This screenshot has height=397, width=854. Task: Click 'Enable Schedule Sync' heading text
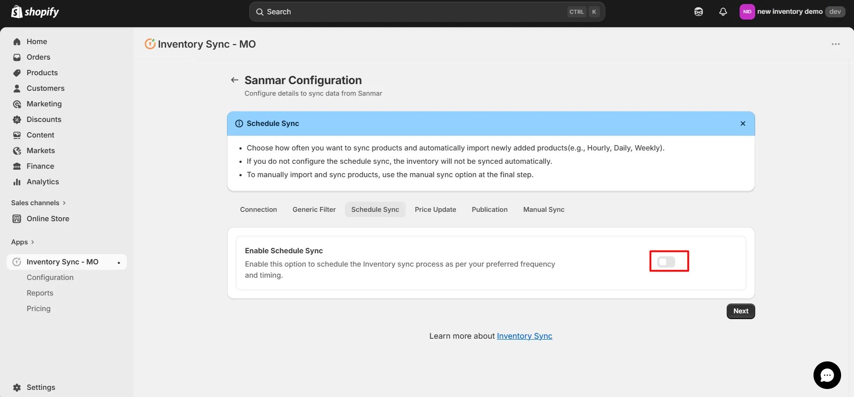(x=284, y=251)
